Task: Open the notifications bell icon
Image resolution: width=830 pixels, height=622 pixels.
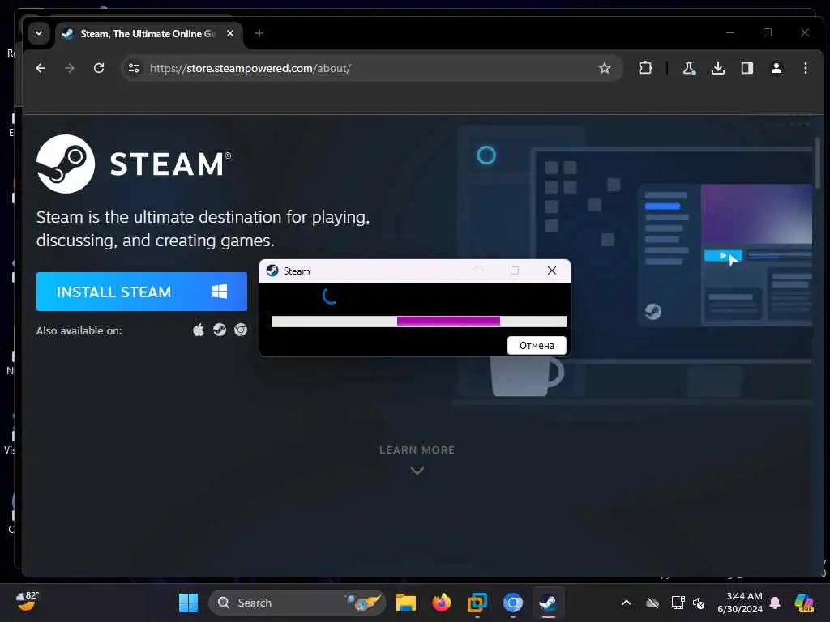Action: (775, 603)
